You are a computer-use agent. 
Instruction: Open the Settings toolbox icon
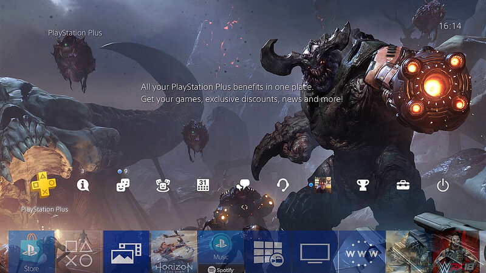[x=403, y=185]
